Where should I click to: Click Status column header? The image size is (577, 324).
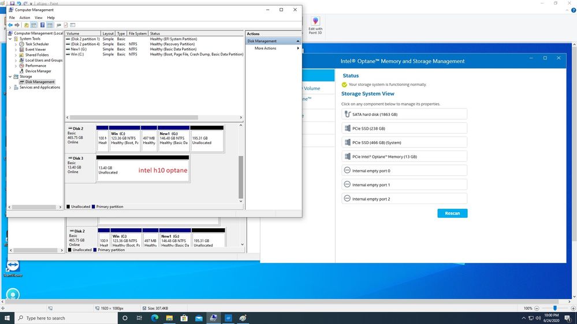click(195, 33)
